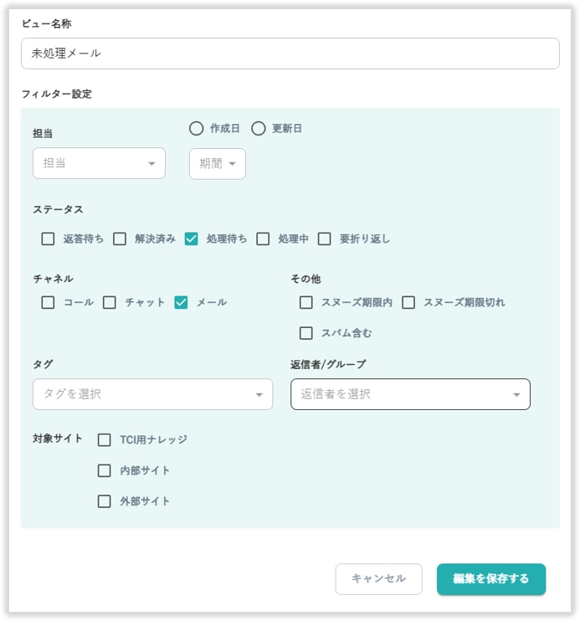Tick the 処理中 checkbox
Screen dimensions: 580x621
click(263, 239)
